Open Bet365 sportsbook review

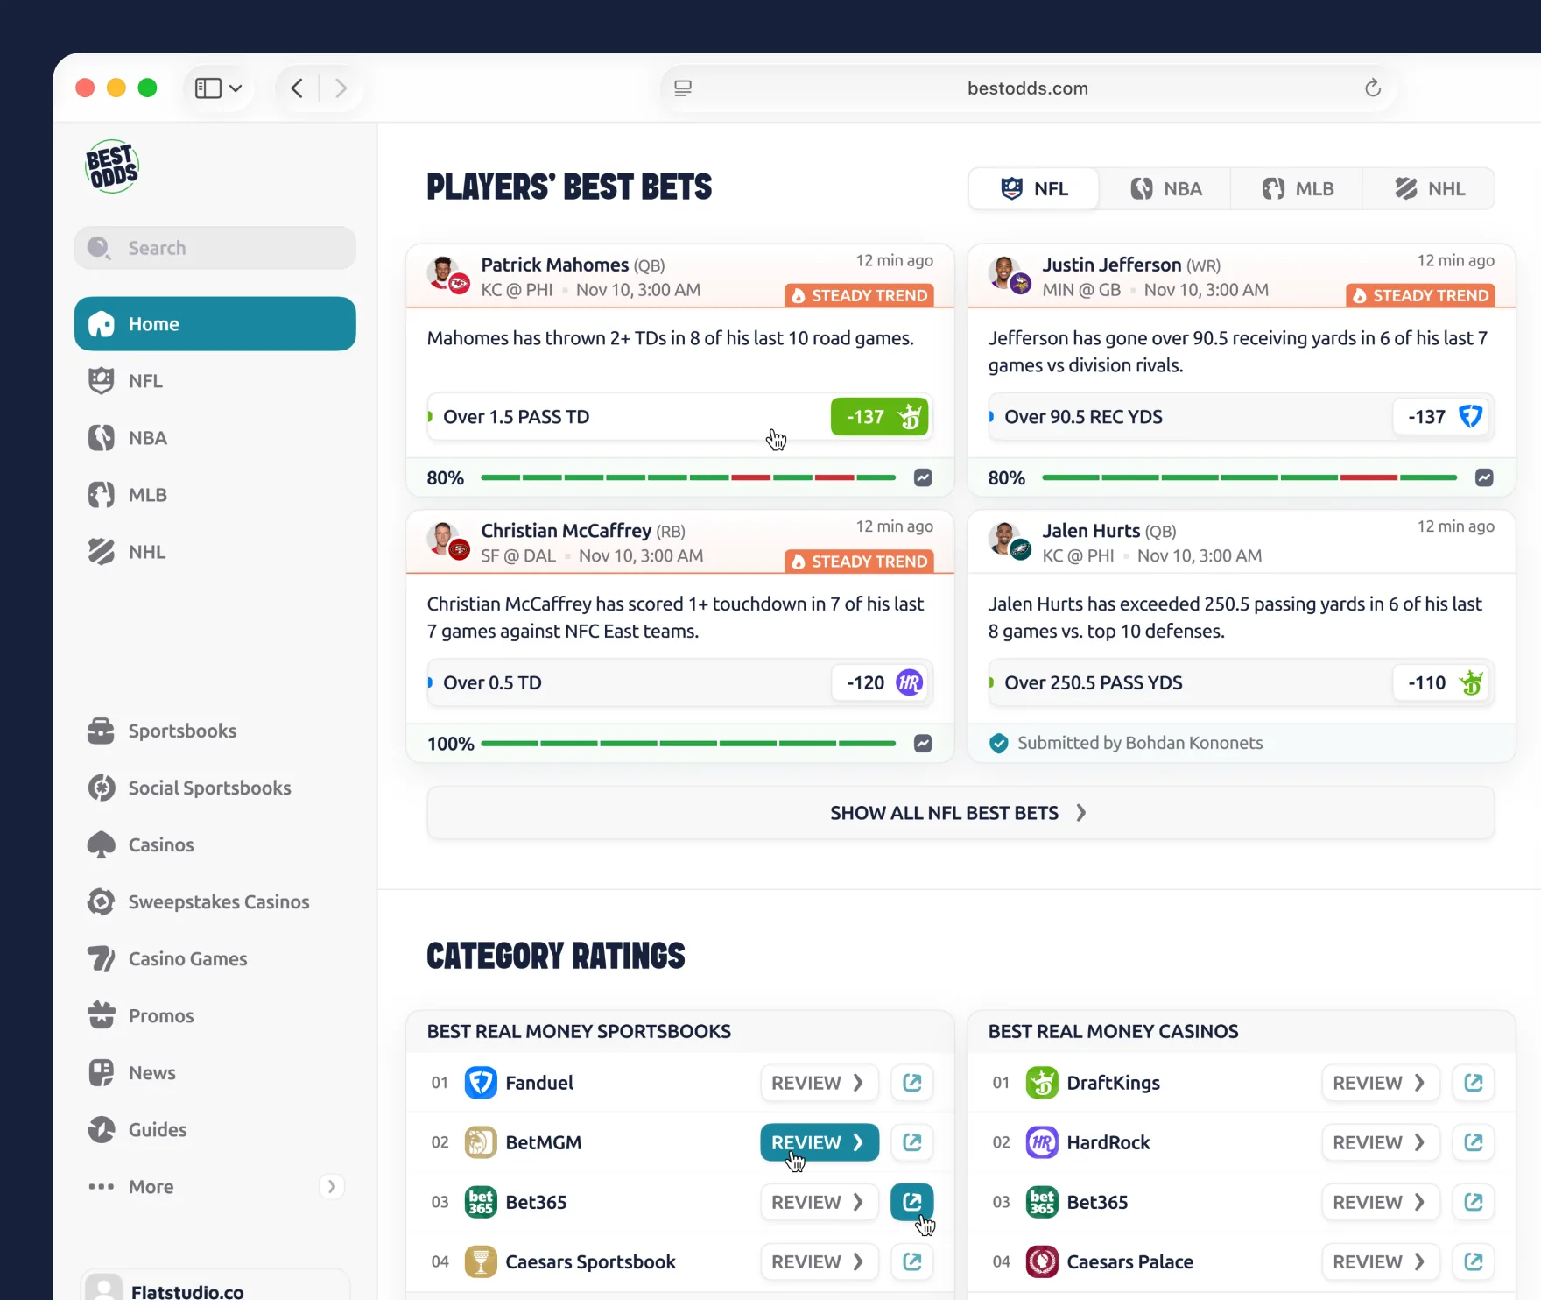point(820,1202)
